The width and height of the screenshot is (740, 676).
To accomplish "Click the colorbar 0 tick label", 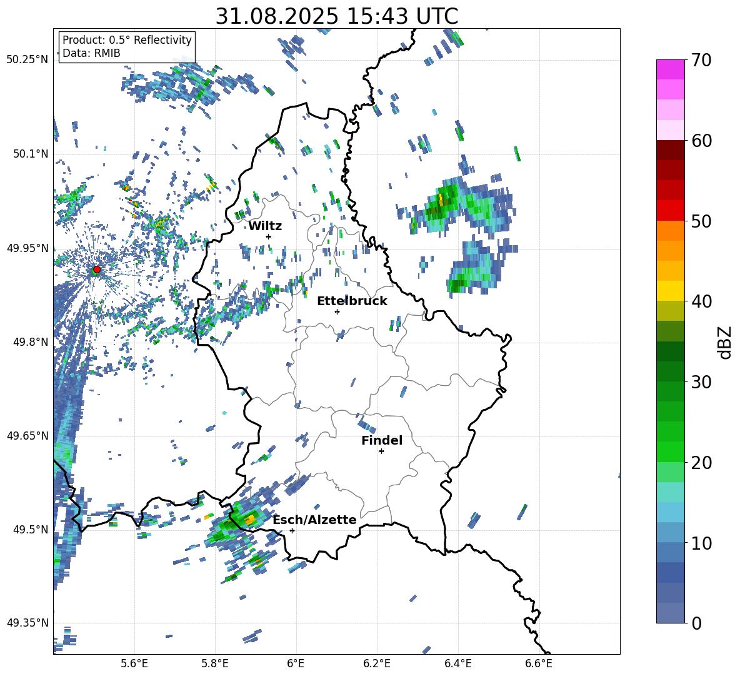I will tap(696, 623).
